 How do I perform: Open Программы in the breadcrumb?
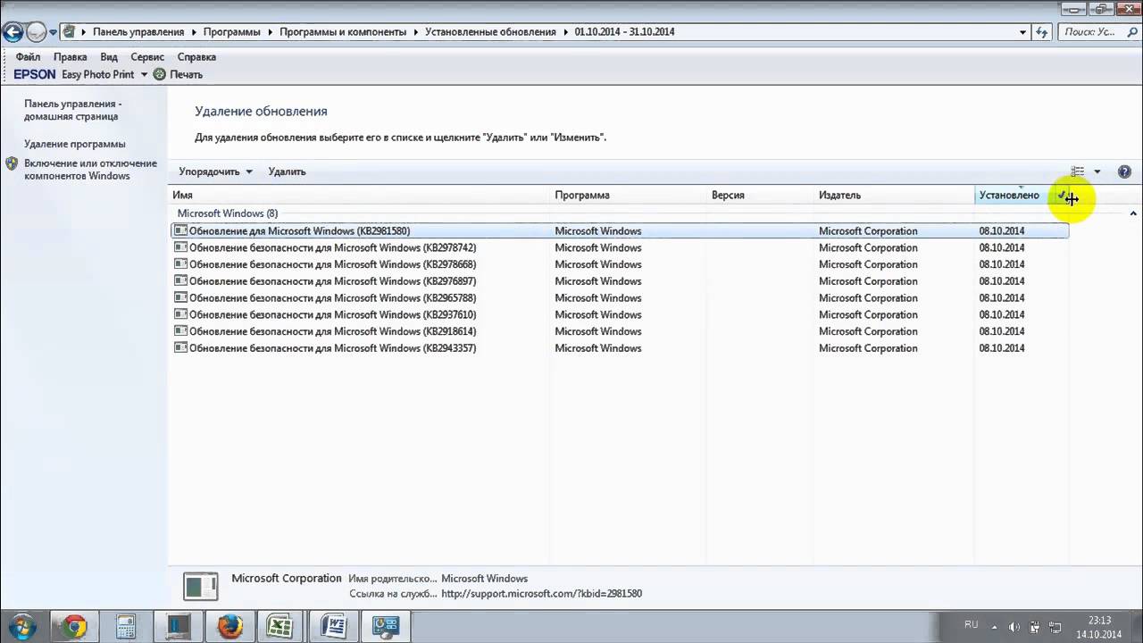pyautogui.click(x=231, y=32)
